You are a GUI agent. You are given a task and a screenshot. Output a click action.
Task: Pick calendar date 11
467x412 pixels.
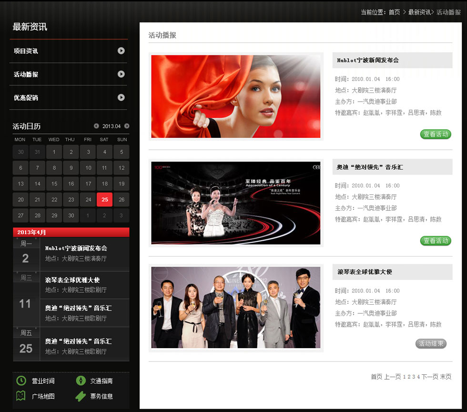click(104, 168)
